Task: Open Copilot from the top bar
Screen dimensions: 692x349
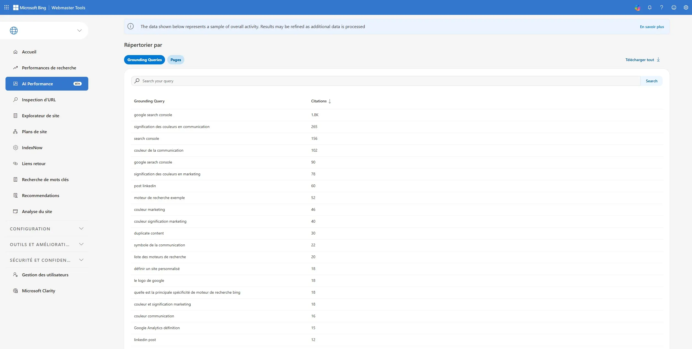Action: point(637,7)
